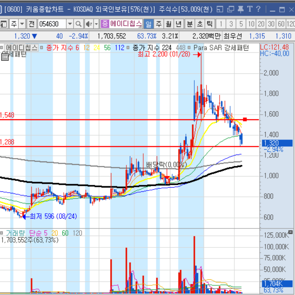Screen dimensions: 295x295
Task: Toggle the Para SAR indicator checkbox
Action: tap(189, 48)
